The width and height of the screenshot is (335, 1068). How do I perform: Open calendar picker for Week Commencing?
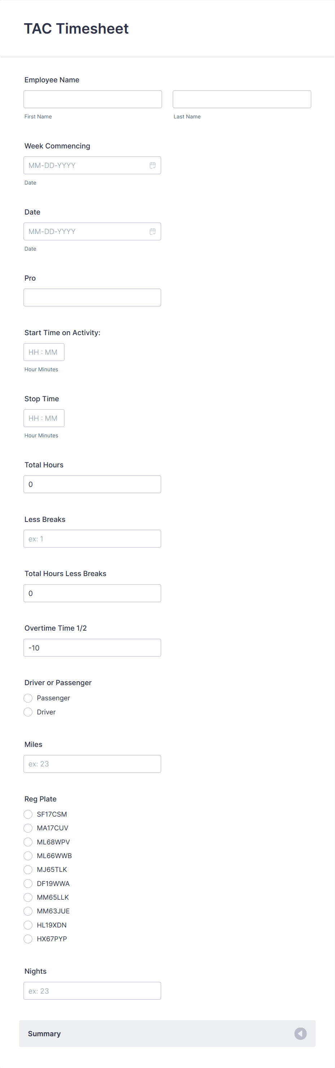coord(153,165)
